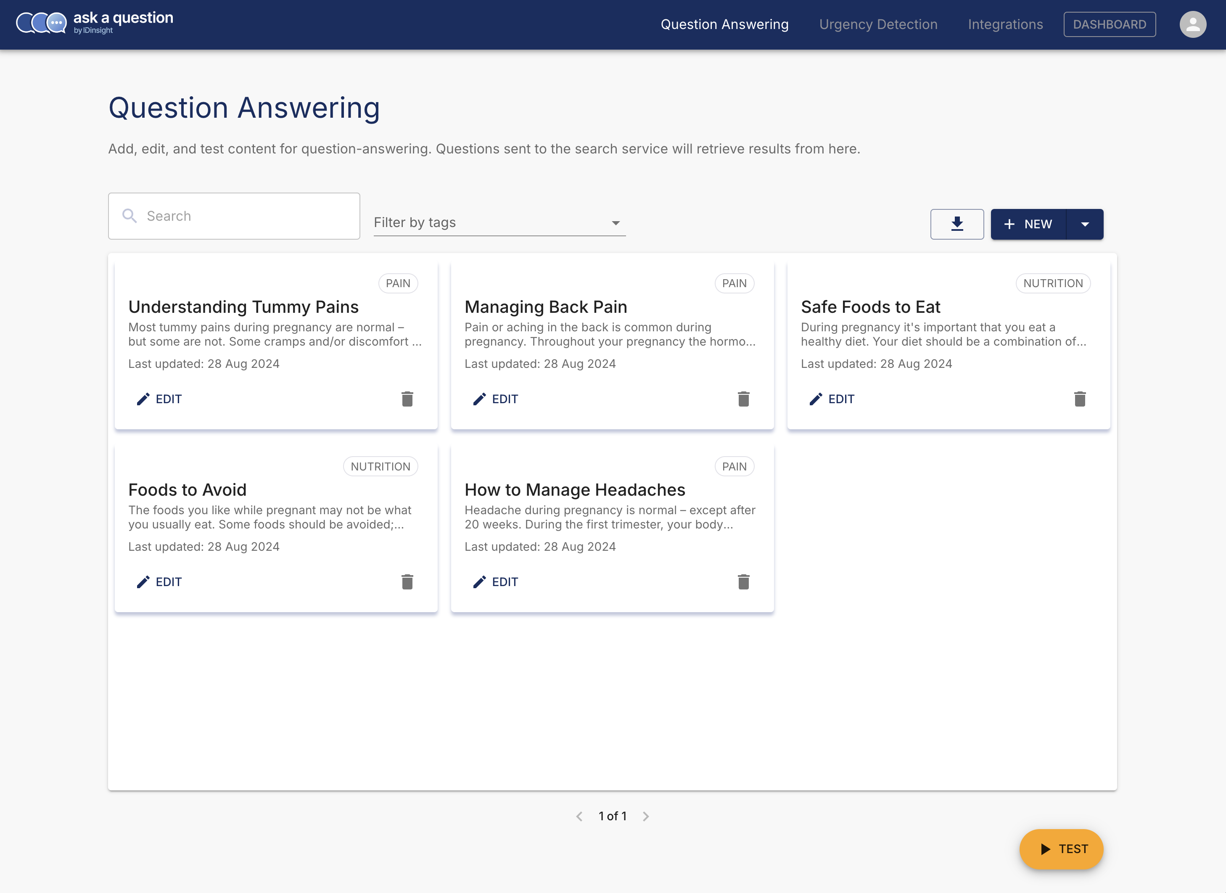Viewport: 1226px width, 893px height.
Task: Open the Integrations tab
Action: click(x=1005, y=24)
